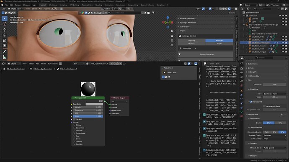This screenshot has width=289, height=162.
Task: Open the Material properties tab icon
Action: pos(241,116)
